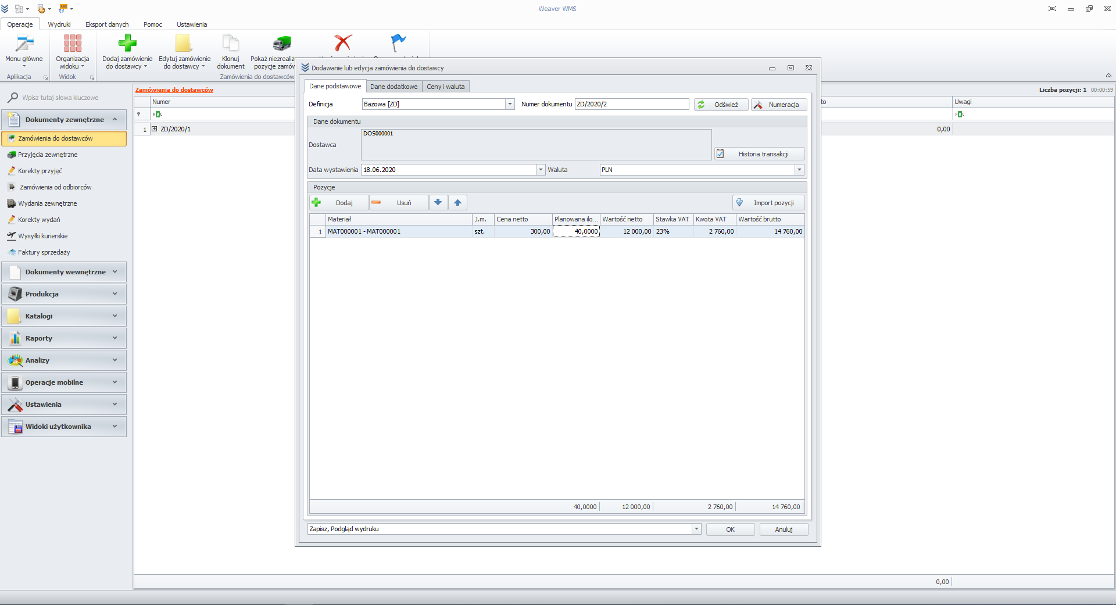Image resolution: width=1116 pixels, height=605 pixels.
Task: Open the Wydruki menu
Action: point(59,24)
